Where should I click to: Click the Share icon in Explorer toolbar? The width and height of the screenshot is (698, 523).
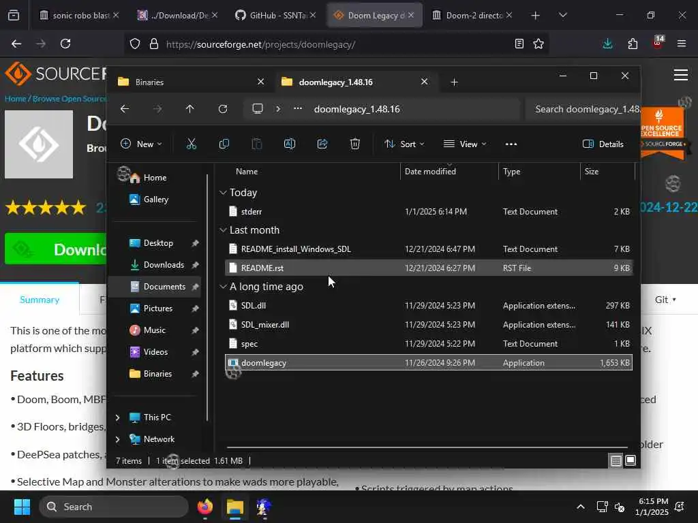tap(322, 144)
